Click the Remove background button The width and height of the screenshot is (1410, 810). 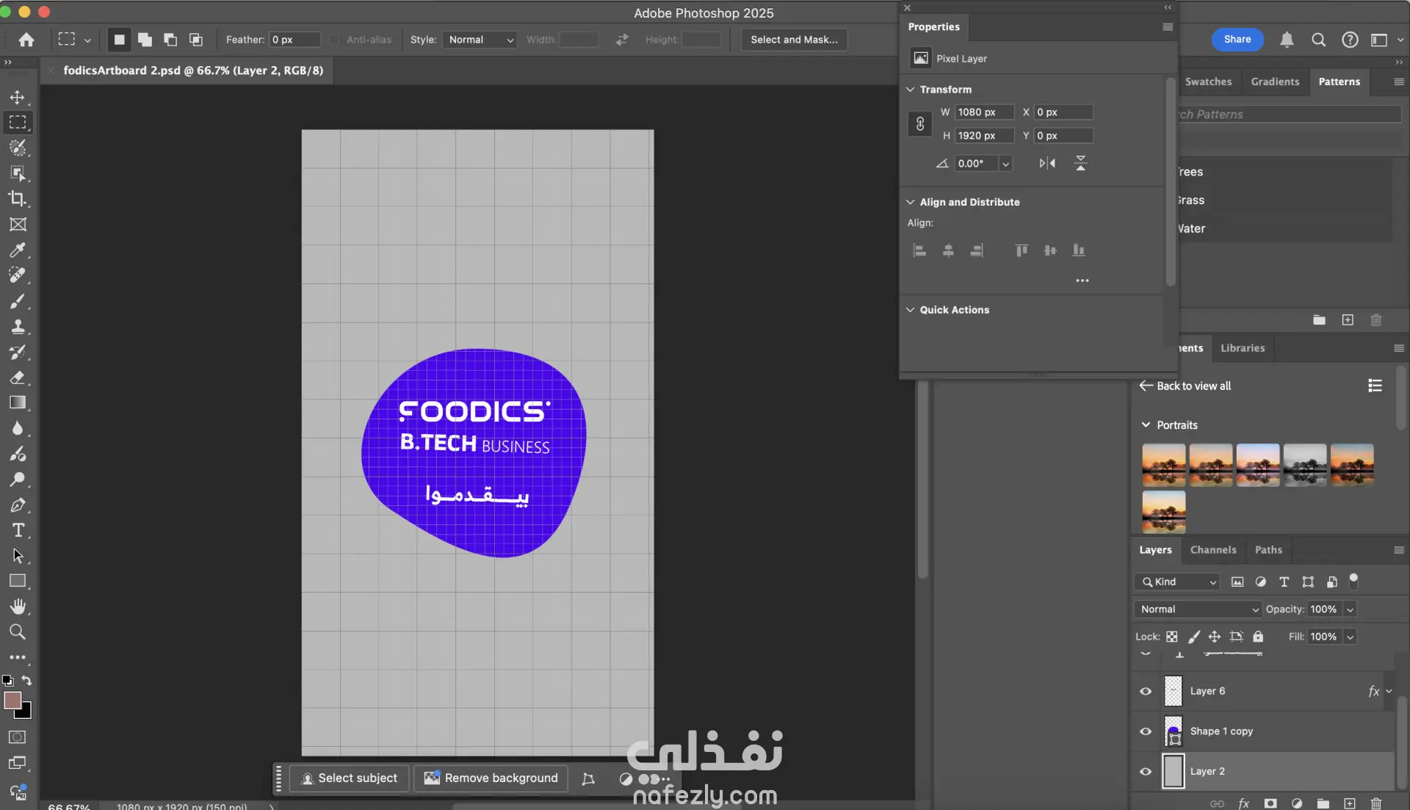coord(491,778)
